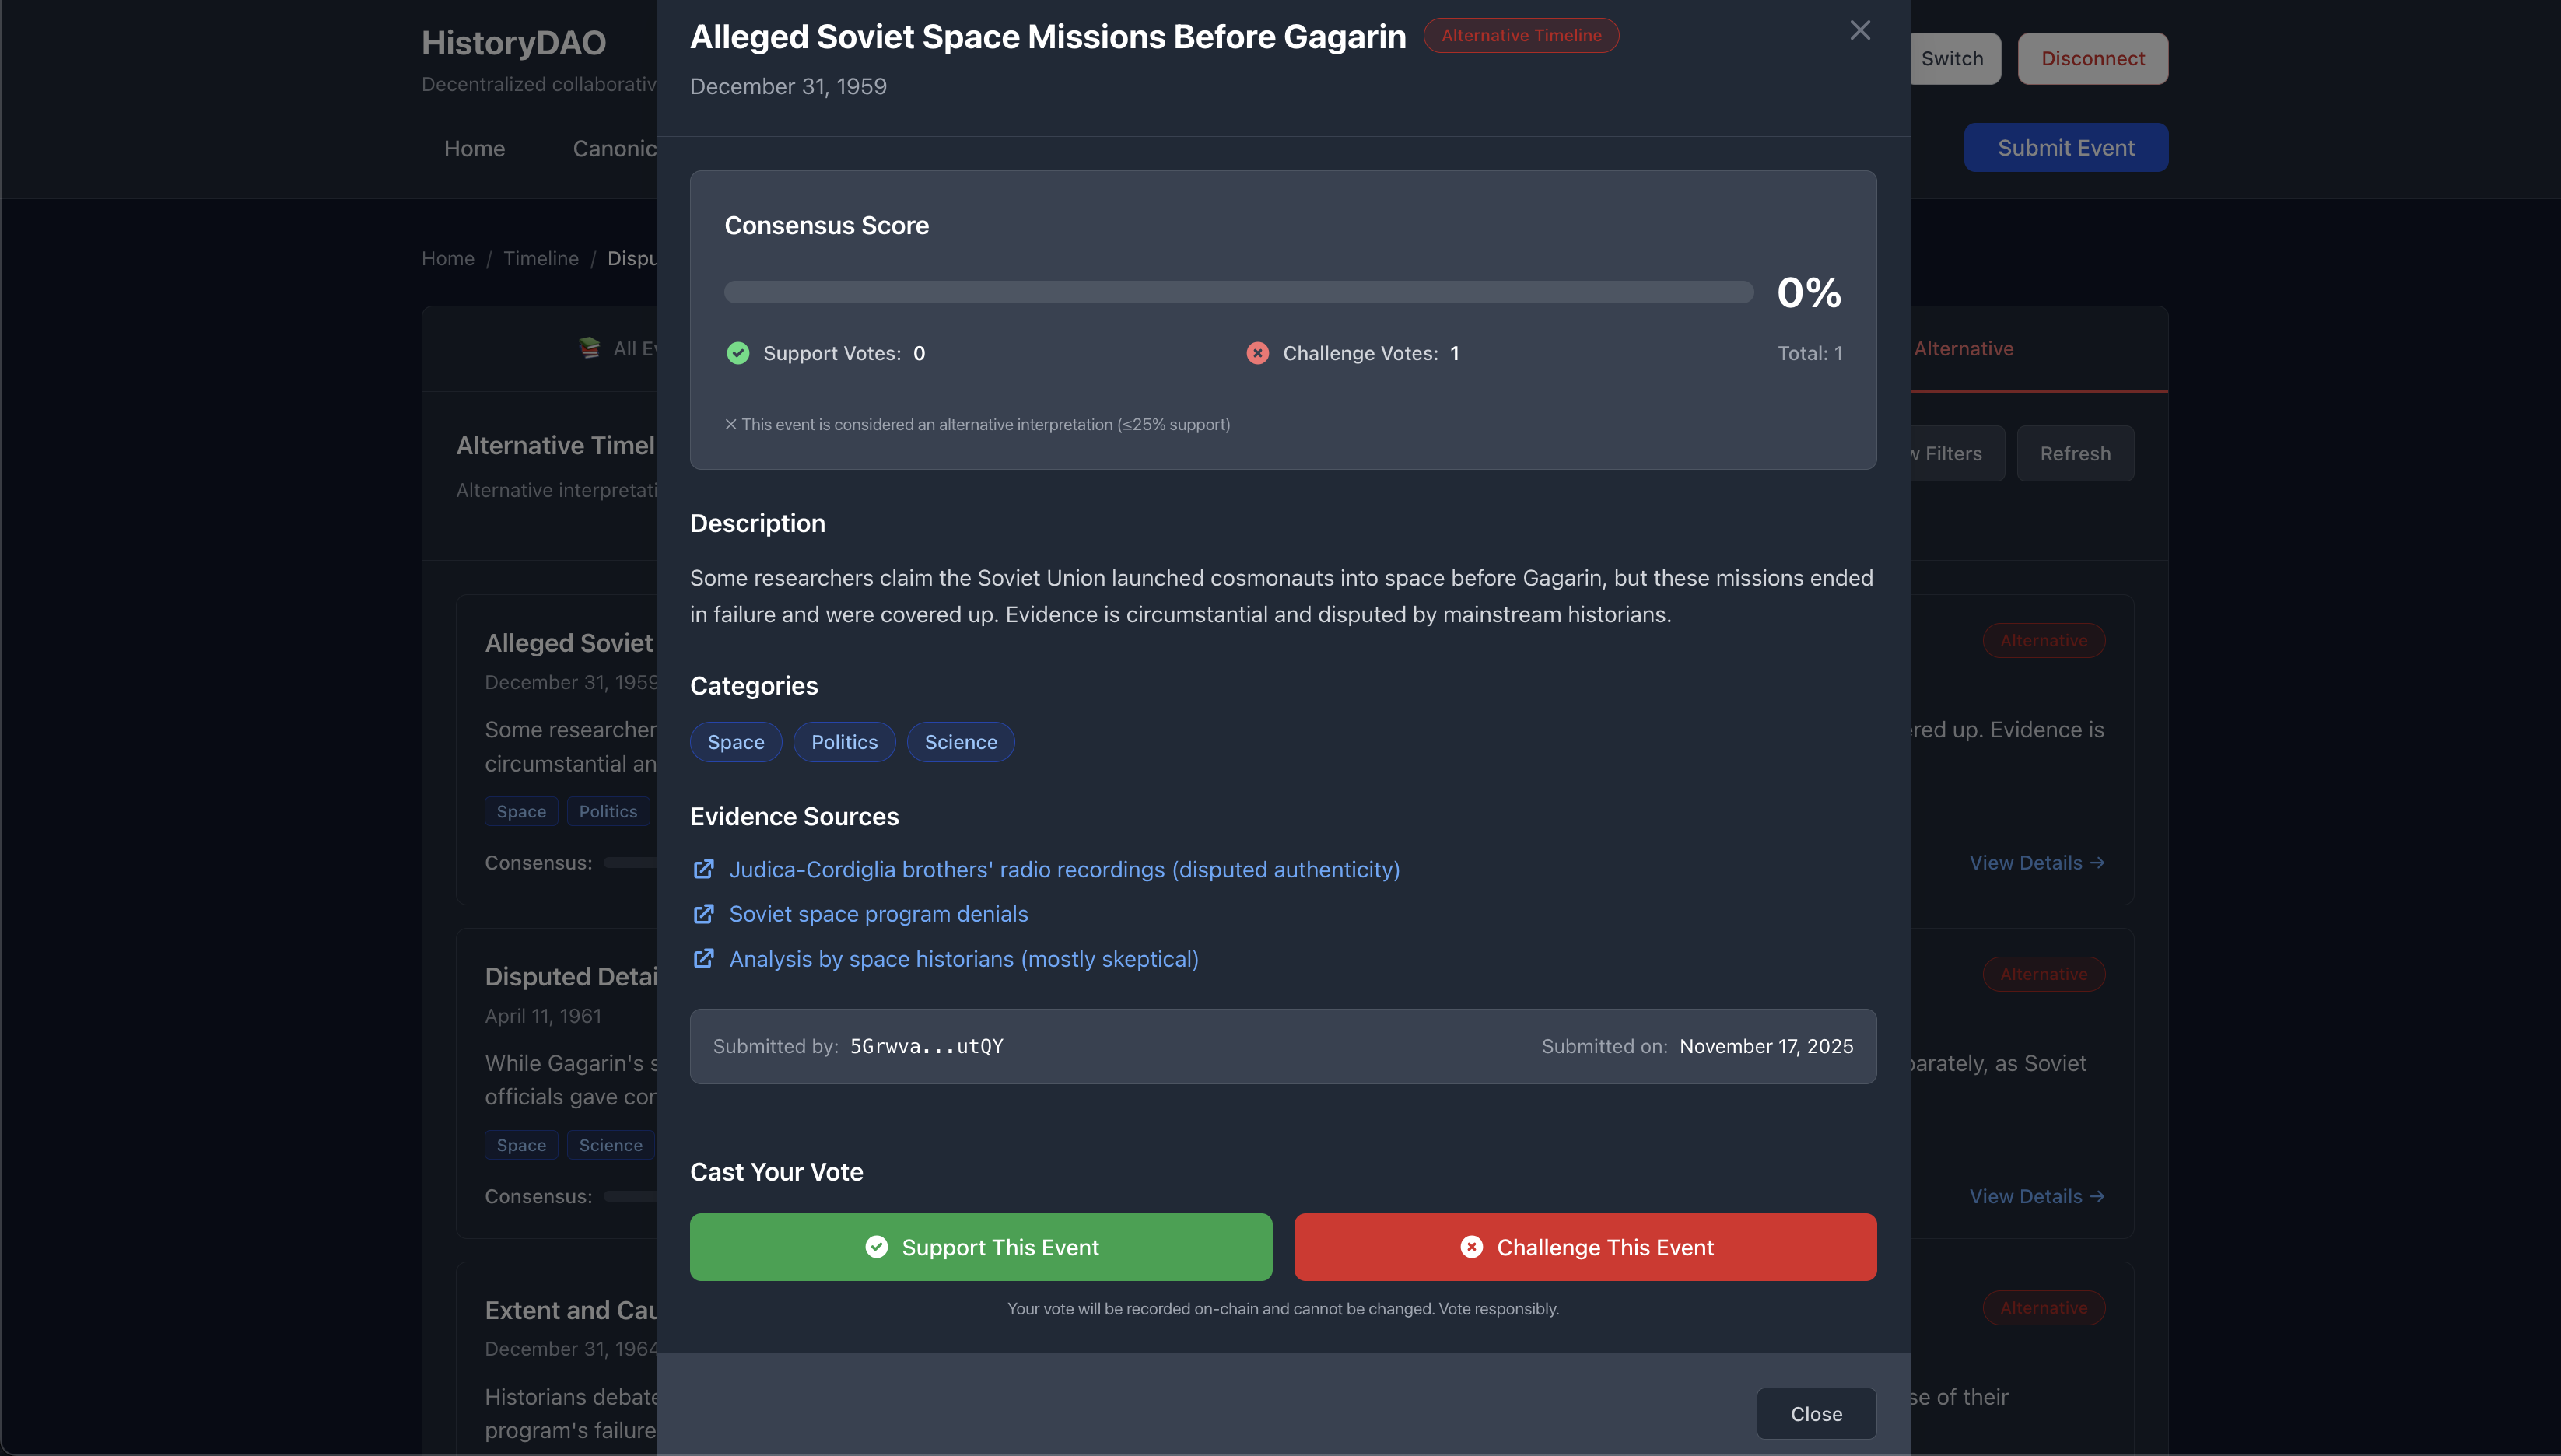Click the Close button at the modal footer
This screenshot has height=1456, width=2561.
click(1816, 1414)
